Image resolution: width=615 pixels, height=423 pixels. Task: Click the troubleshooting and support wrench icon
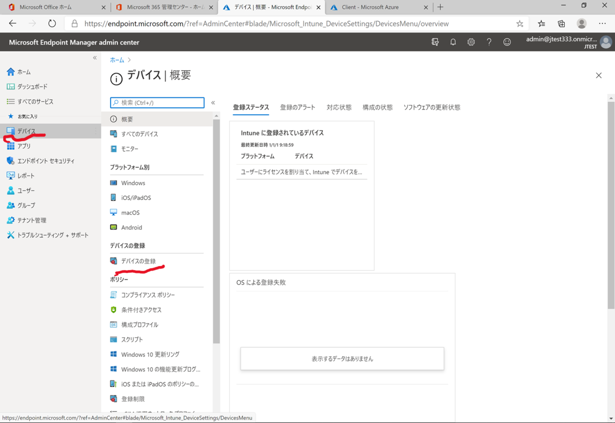(x=11, y=235)
